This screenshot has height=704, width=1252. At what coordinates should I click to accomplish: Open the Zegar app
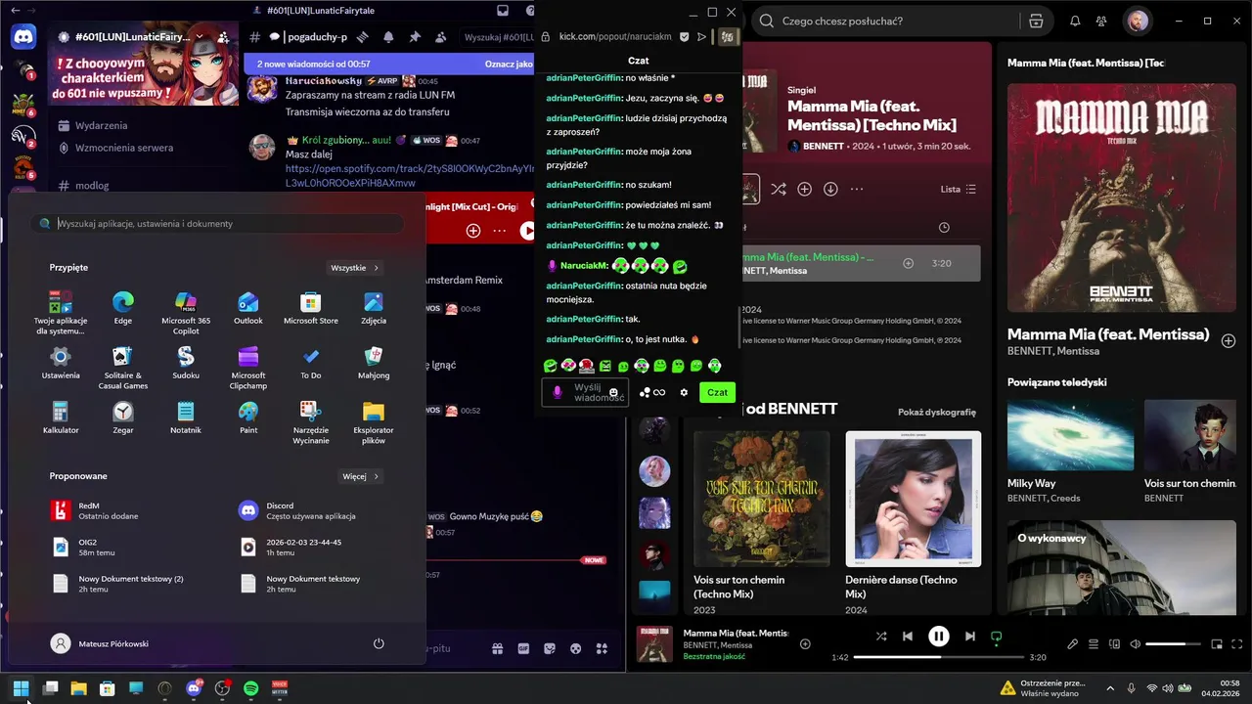point(123,417)
